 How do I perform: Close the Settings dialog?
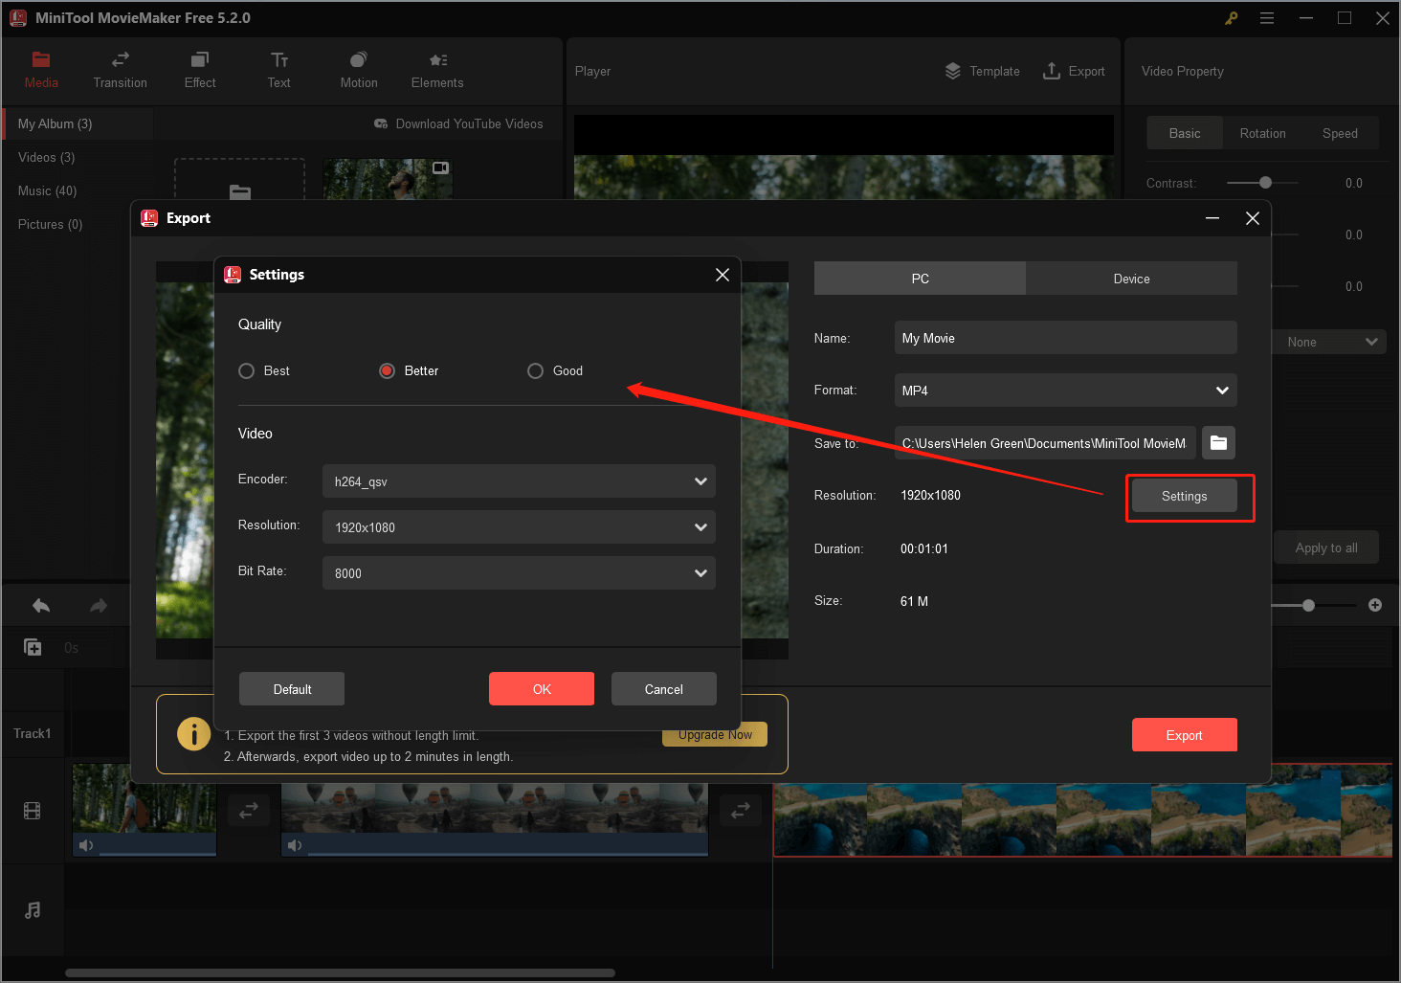723,275
